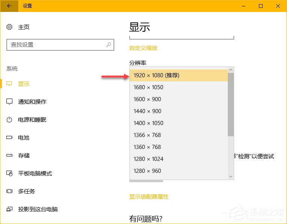Click the resolution list scroll-up arrow
The width and height of the screenshot is (287, 224).
pos(231,70)
